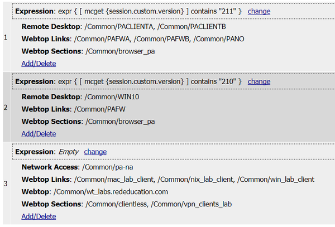Click Add/Delete under clientless webtop sections

(x=39, y=216)
